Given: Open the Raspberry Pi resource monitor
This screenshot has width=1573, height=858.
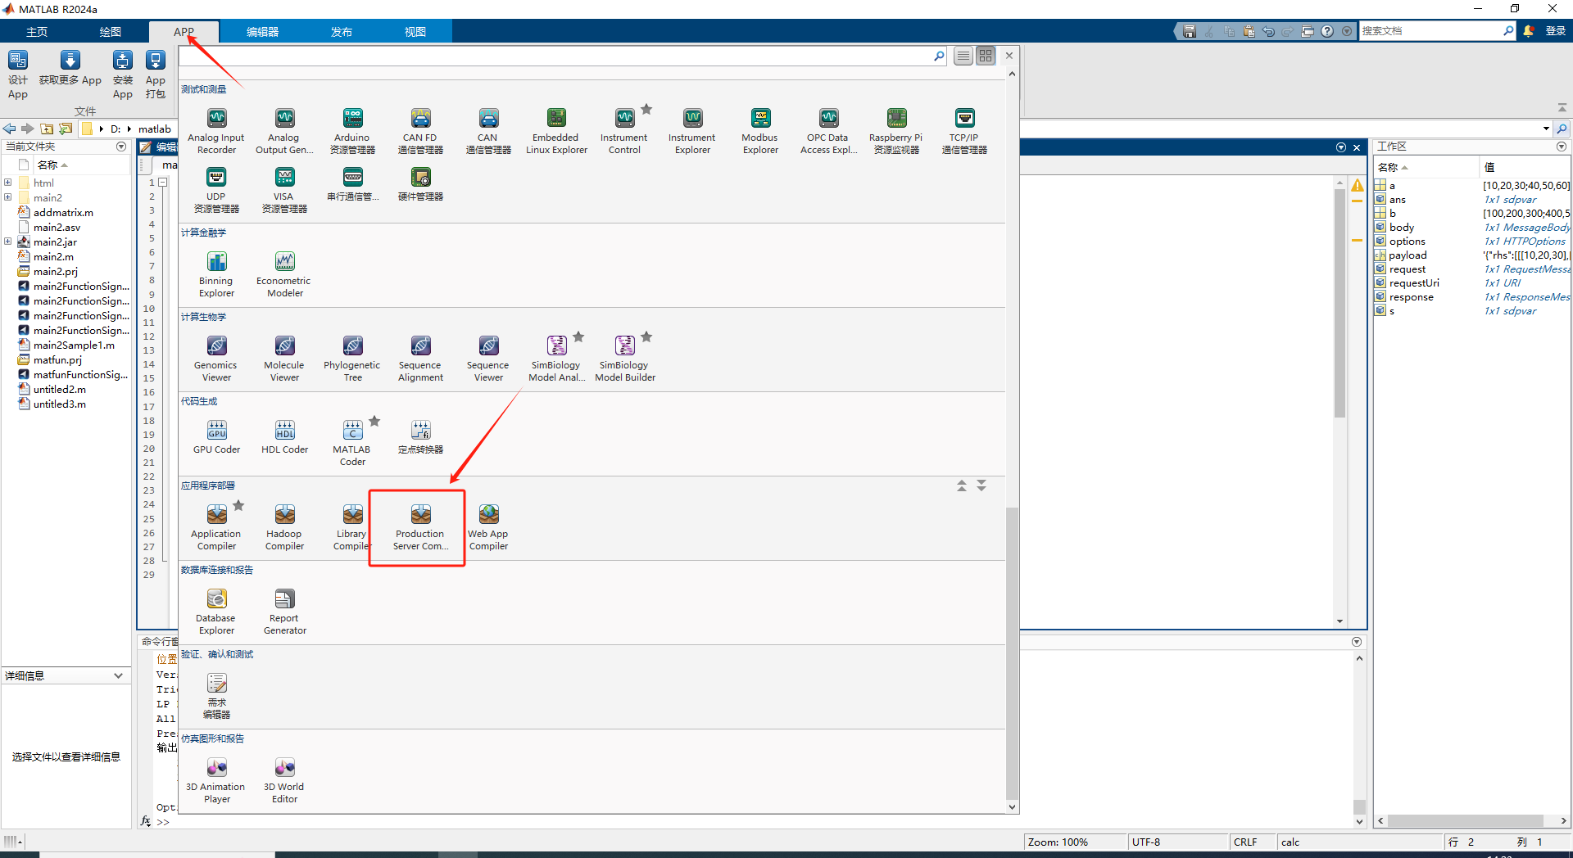Looking at the screenshot, I should coord(896,131).
